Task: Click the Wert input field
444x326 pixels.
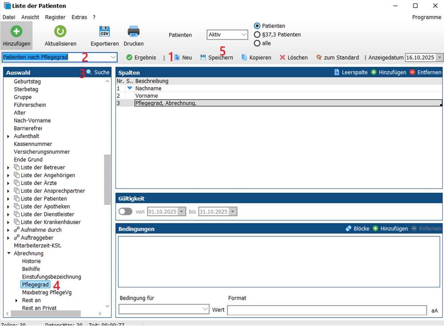Action: [327, 310]
